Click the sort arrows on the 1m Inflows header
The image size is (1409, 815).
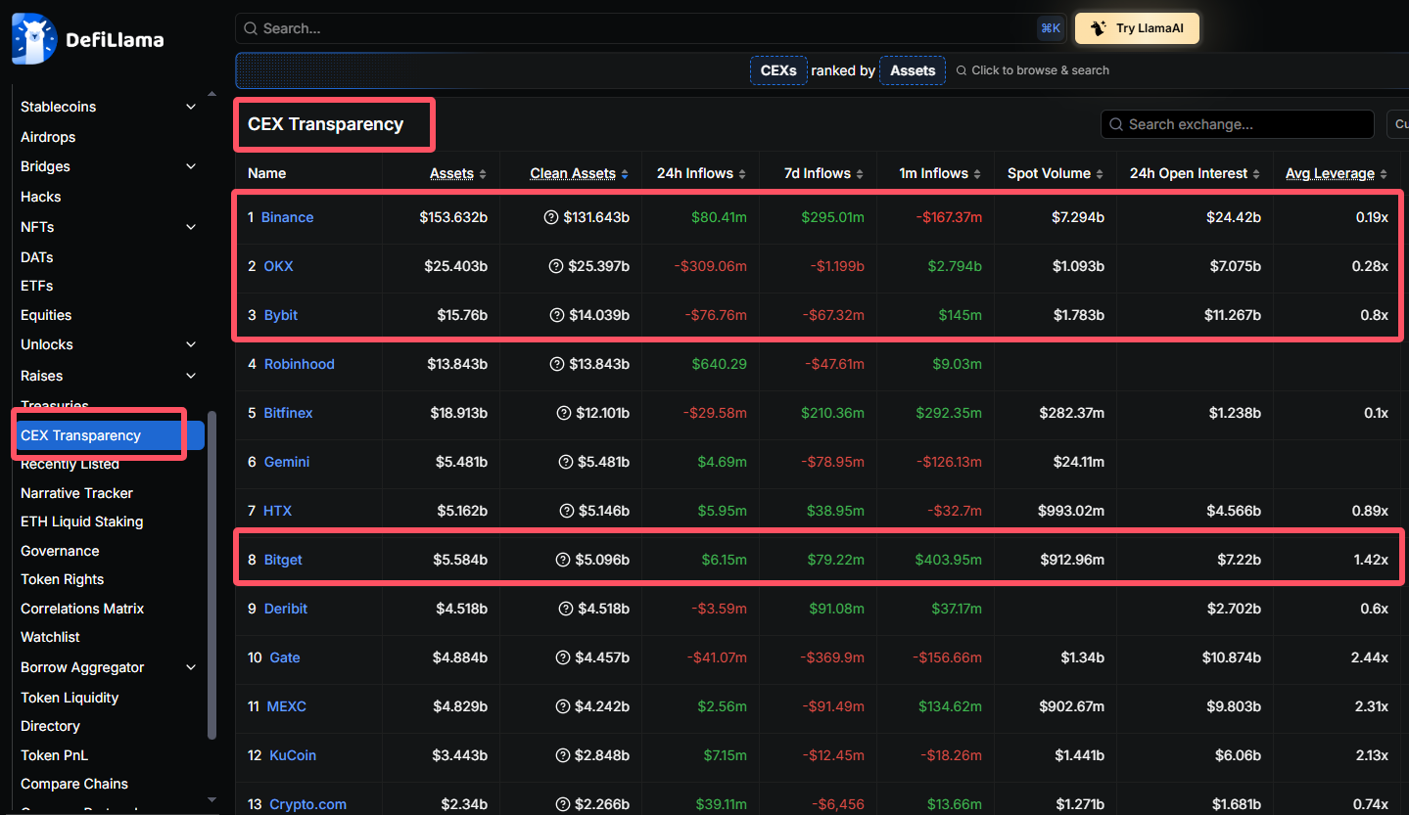[977, 174]
